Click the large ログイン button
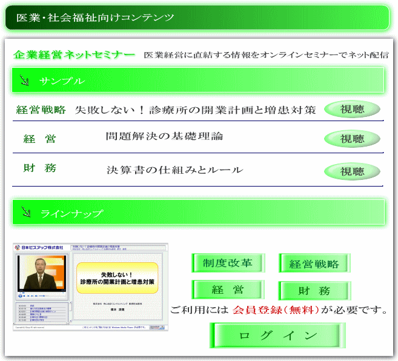 278,336
